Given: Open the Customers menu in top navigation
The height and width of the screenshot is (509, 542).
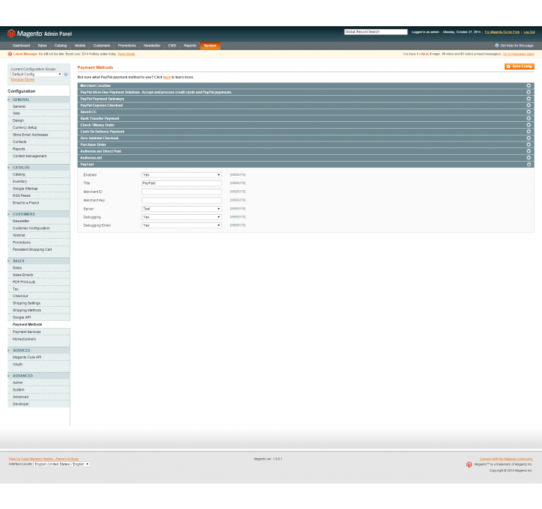Looking at the screenshot, I should click(102, 46).
